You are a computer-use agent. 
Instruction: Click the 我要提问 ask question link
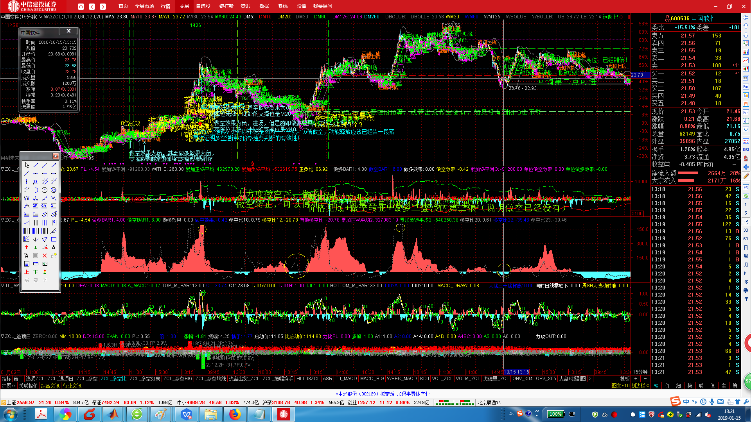323,6
